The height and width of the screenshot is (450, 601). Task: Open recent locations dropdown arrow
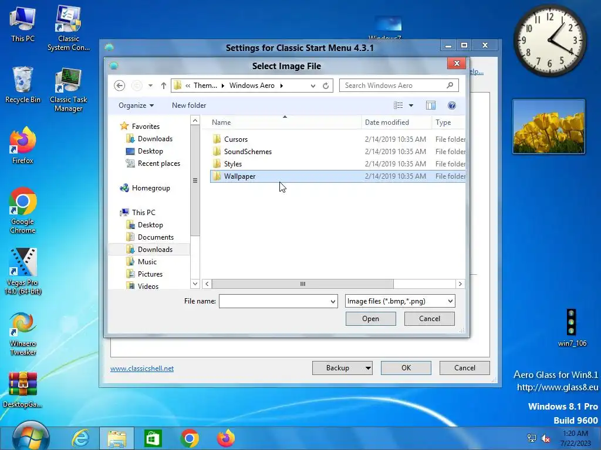coord(151,86)
